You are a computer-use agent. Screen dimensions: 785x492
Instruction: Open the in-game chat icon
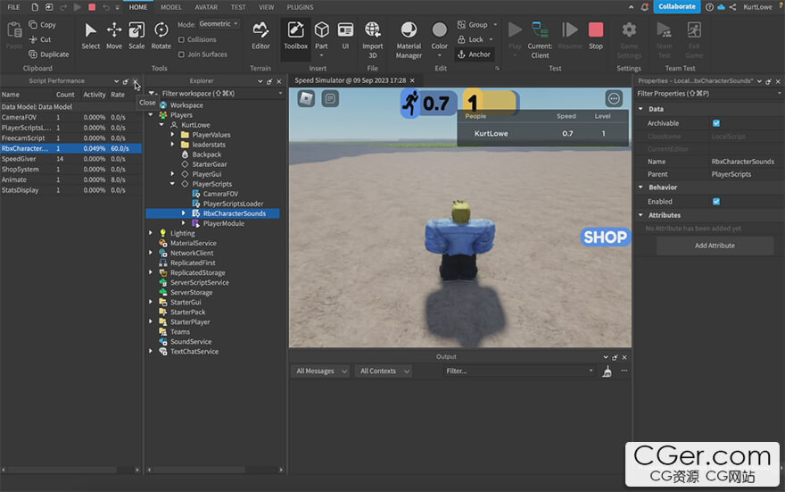pyautogui.click(x=330, y=99)
